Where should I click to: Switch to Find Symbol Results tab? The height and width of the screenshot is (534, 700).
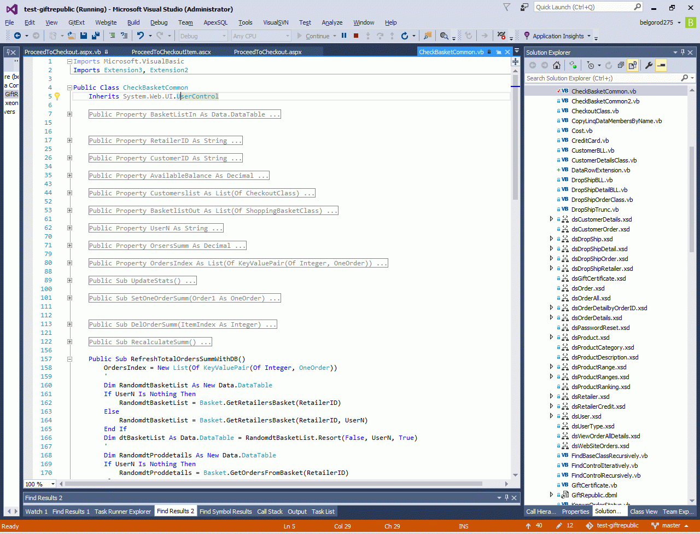(226, 512)
